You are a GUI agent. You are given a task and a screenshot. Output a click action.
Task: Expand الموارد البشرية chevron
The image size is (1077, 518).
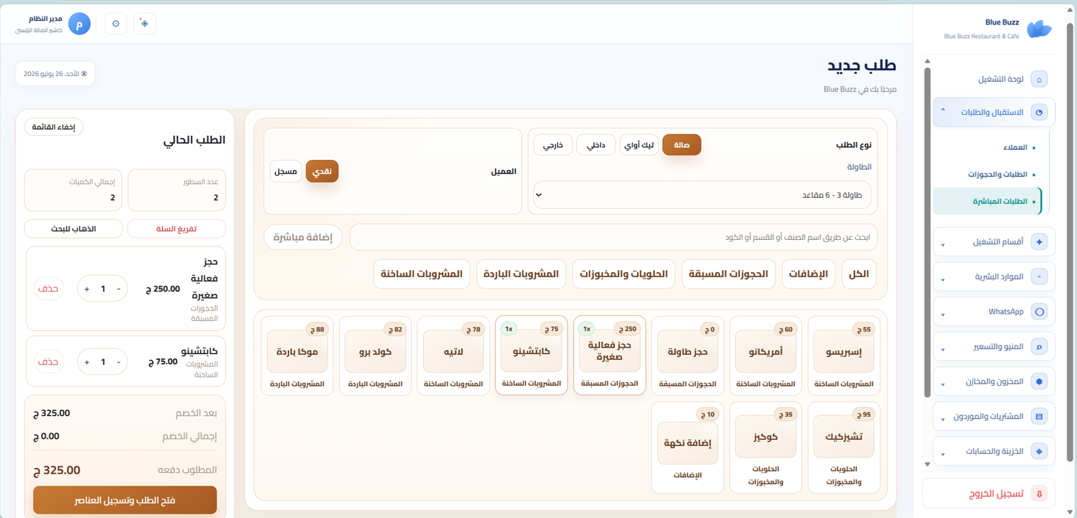click(x=943, y=279)
